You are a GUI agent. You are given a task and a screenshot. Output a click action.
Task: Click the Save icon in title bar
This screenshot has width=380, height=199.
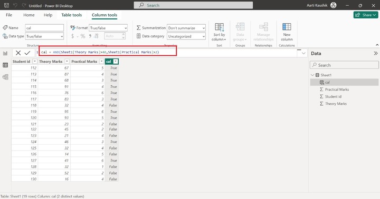coord(6,5)
